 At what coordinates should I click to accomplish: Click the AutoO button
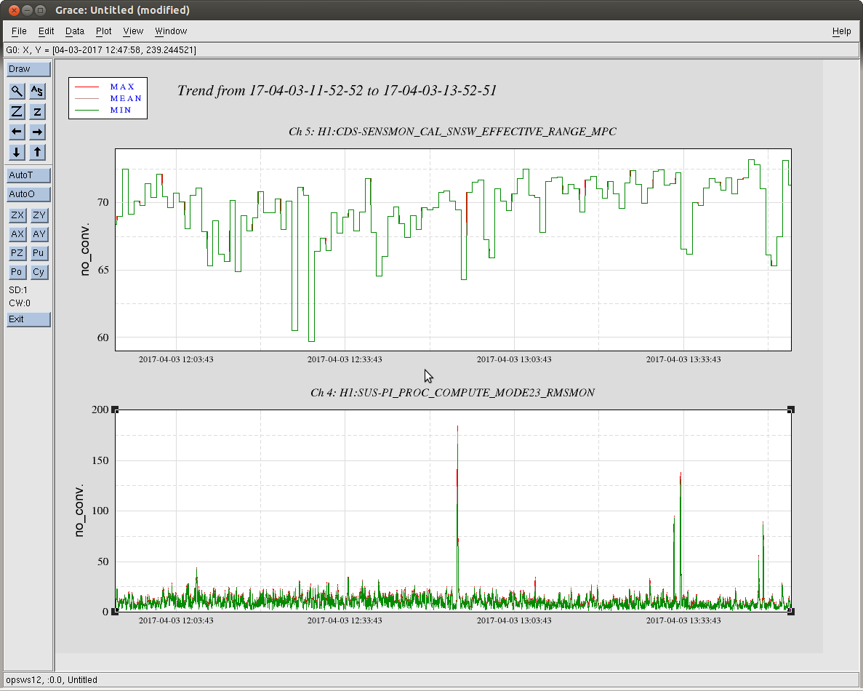tap(28, 193)
